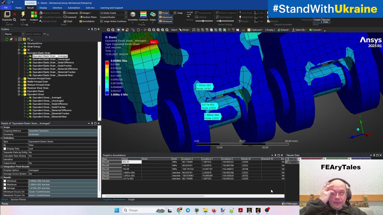Click zoom in icon in graphics toolbar
383x215 pixels.
108,30
